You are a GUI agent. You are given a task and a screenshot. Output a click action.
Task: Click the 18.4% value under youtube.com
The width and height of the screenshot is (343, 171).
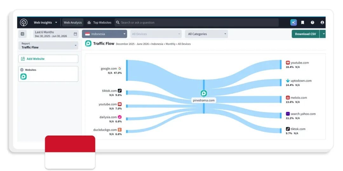(290, 67)
